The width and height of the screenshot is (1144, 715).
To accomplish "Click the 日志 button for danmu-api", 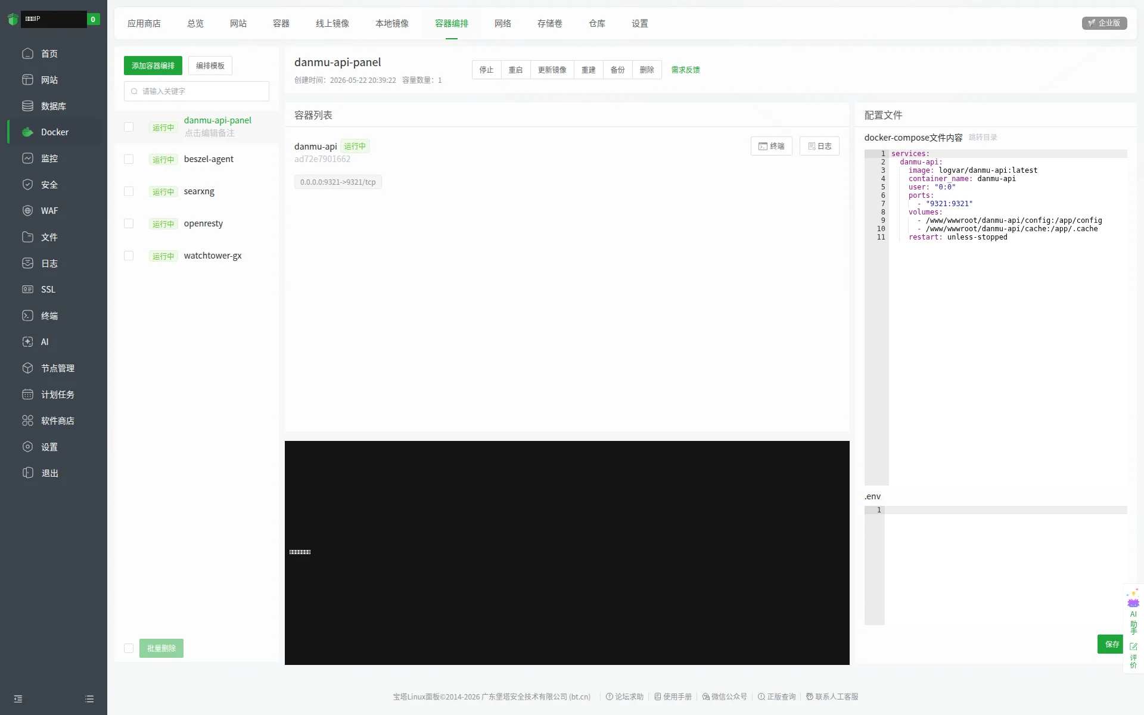I will click(x=819, y=146).
